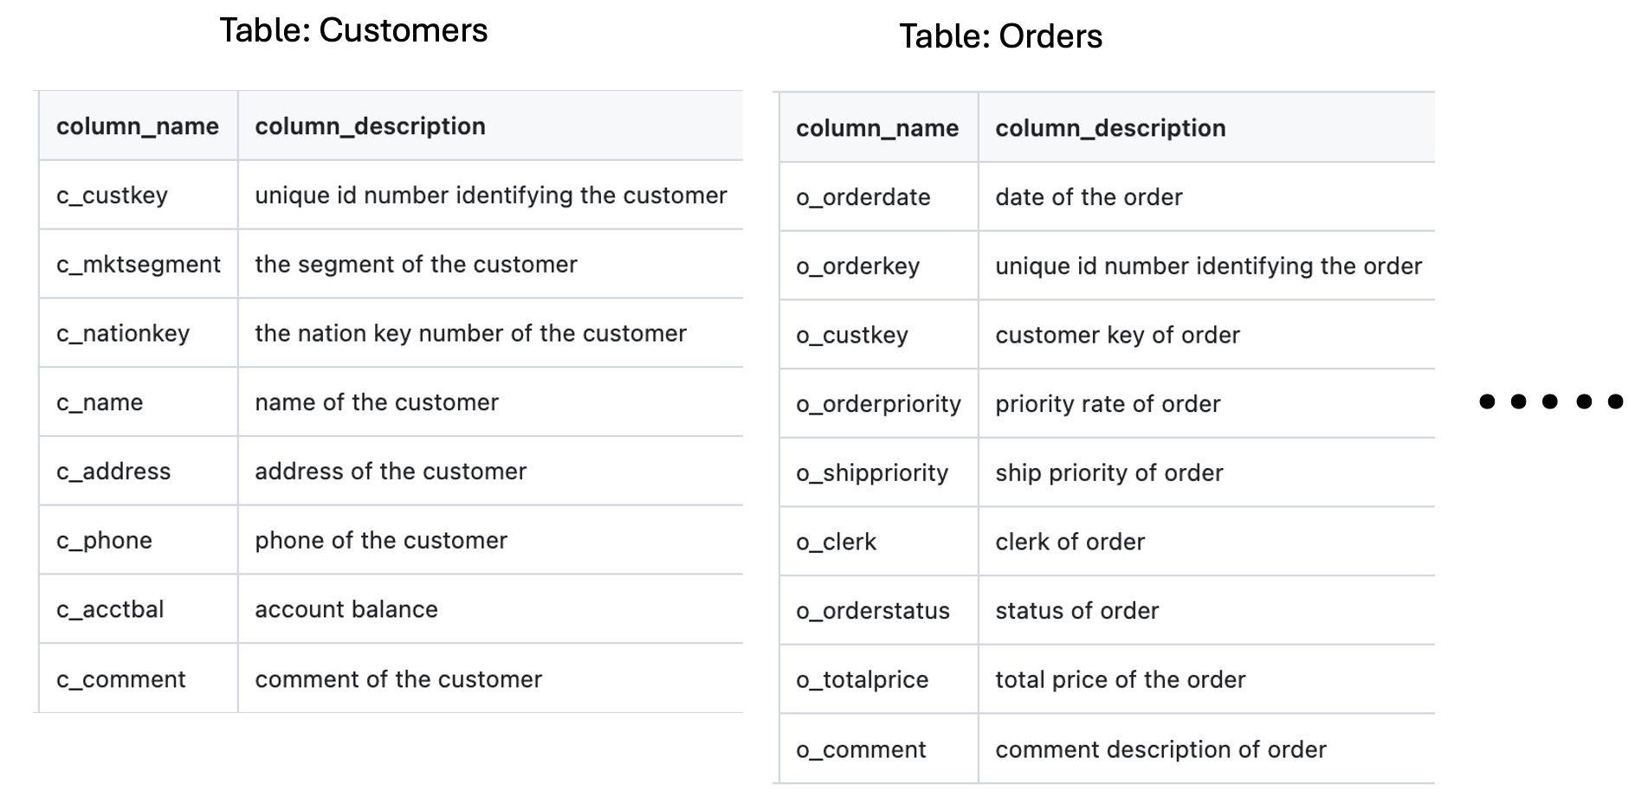Select the o_orderkey column name
This screenshot has height=803, width=1635.
pos(857,267)
